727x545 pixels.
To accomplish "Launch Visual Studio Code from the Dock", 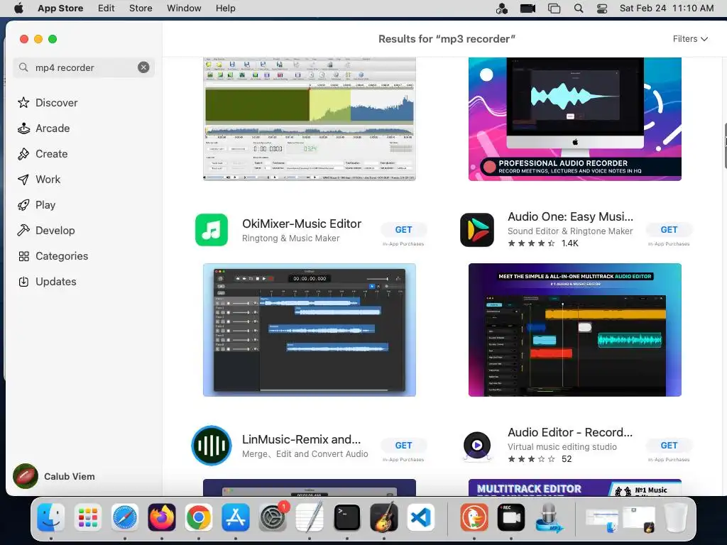I will [x=421, y=517].
